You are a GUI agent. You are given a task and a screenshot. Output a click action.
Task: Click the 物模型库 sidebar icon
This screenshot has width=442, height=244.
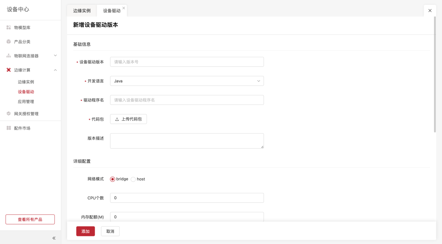click(x=9, y=27)
